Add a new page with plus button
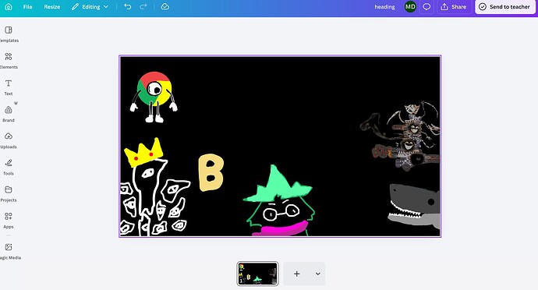The image size is (538, 290). tap(297, 274)
